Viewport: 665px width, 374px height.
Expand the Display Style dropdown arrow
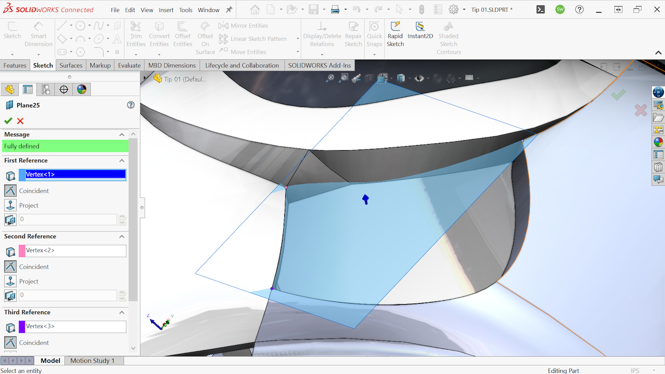coord(409,78)
